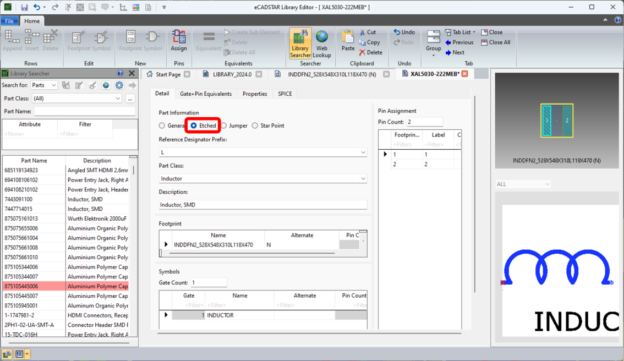Switch to Gate+Pin Equivalents tab
Viewport: 624px width, 361px height.
coord(206,94)
